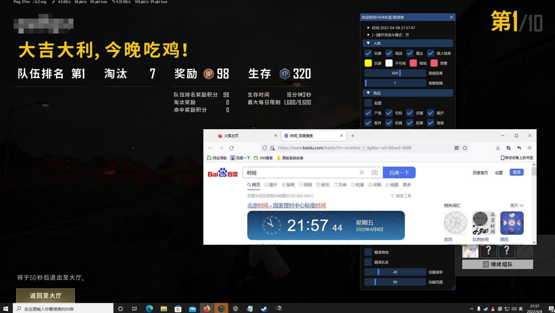Viewport: 555px width, 313px height.
Task: Switch to Steam on the taskbar
Action: (x=264, y=308)
